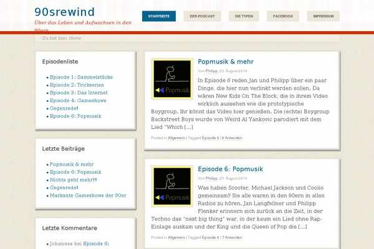Image resolution: width=374 pixels, height=249 pixels.
Task: Open Episode 6 link in Letzte Kommentare
Action: [x=96, y=243]
